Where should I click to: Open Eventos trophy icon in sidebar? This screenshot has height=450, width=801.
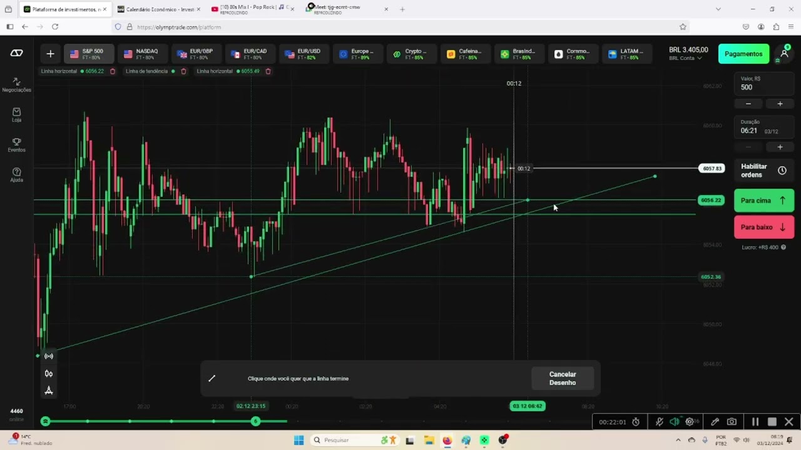[x=16, y=145]
